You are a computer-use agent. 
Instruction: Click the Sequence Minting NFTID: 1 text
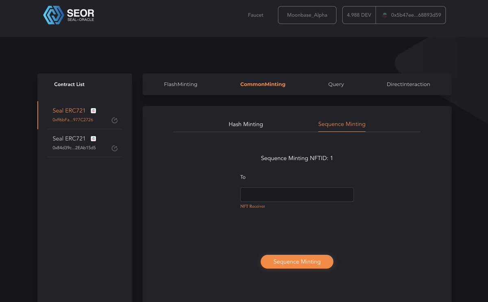(297, 158)
